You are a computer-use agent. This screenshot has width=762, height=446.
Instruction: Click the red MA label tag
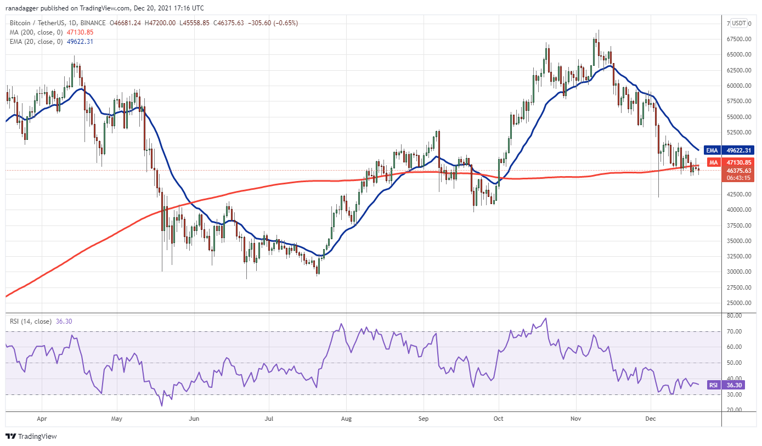tap(713, 162)
